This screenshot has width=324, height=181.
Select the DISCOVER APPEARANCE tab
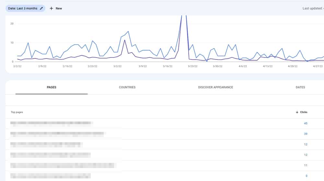(215, 87)
